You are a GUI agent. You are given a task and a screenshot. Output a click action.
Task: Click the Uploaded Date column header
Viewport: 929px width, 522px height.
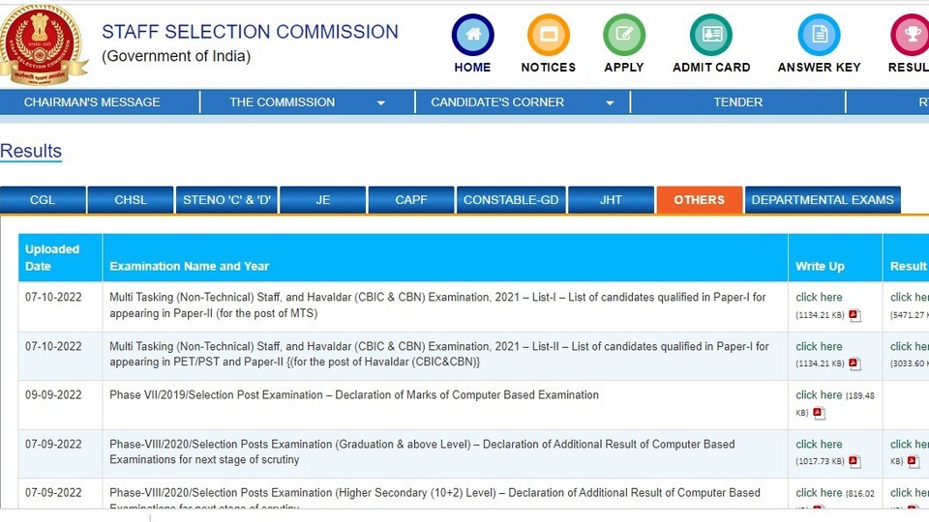pyautogui.click(x=60, y=257)
